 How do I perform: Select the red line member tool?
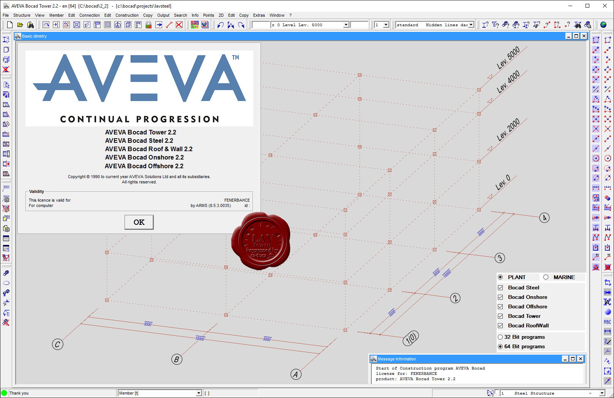(169, 25)
